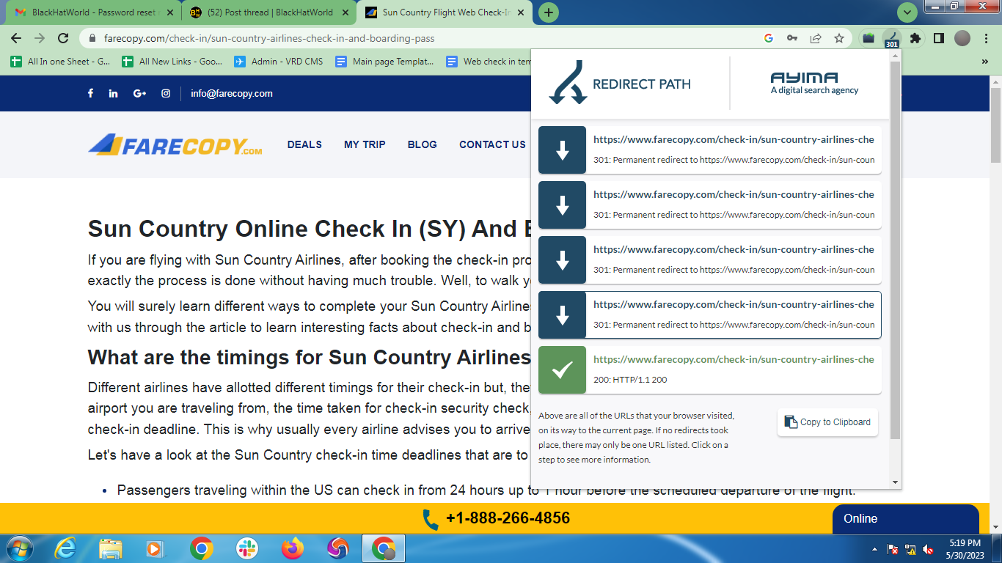The image size is (1002, 563).
Task: Open Windows File Explorer from the taskbar
Action: tap(111, 548)
